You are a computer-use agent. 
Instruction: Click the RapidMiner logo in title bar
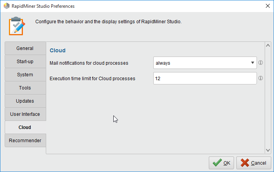(6, 6)
